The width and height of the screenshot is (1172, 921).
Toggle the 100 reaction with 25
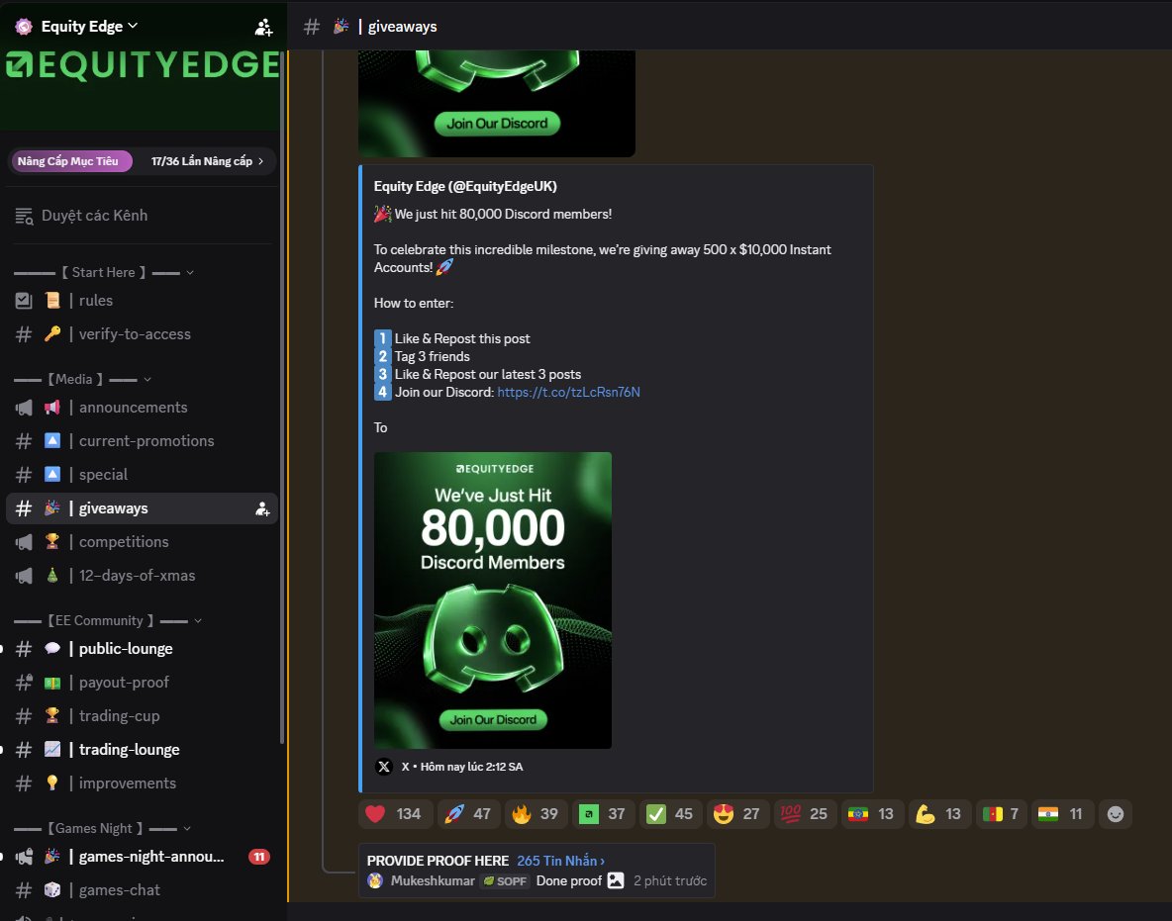pos(804,813)
